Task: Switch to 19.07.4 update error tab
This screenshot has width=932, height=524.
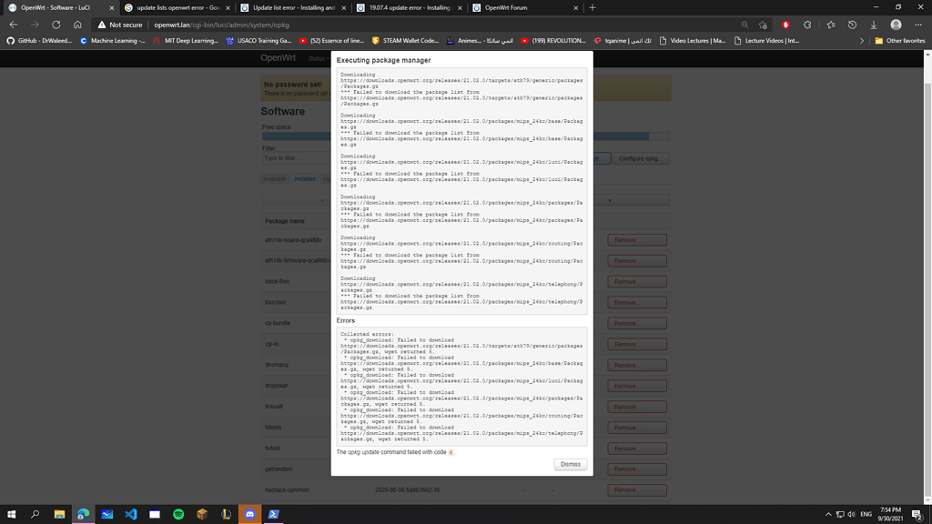Action: (x=409, y=7)
